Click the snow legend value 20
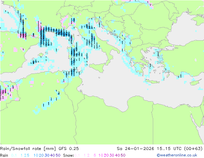 (x=106, y=155)
